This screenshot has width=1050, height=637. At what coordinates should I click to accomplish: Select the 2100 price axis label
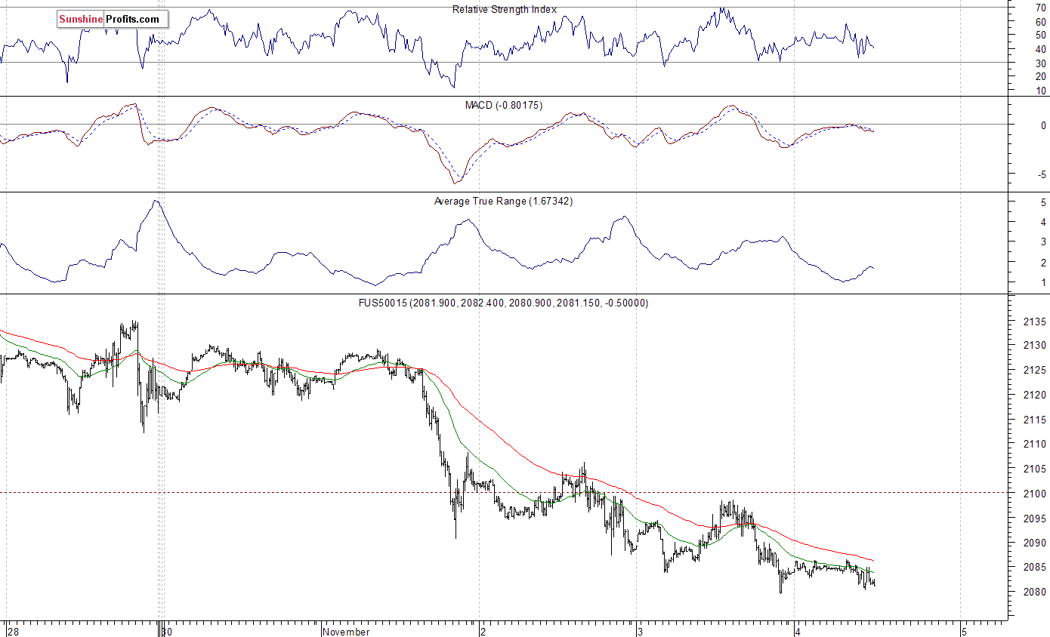point(1033,494)
